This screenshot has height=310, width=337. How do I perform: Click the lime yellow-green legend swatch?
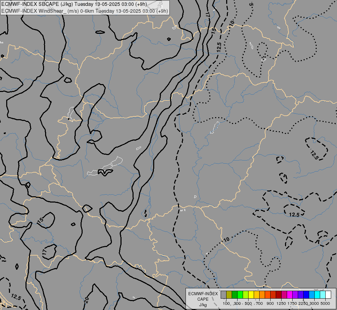pos(246,294)
